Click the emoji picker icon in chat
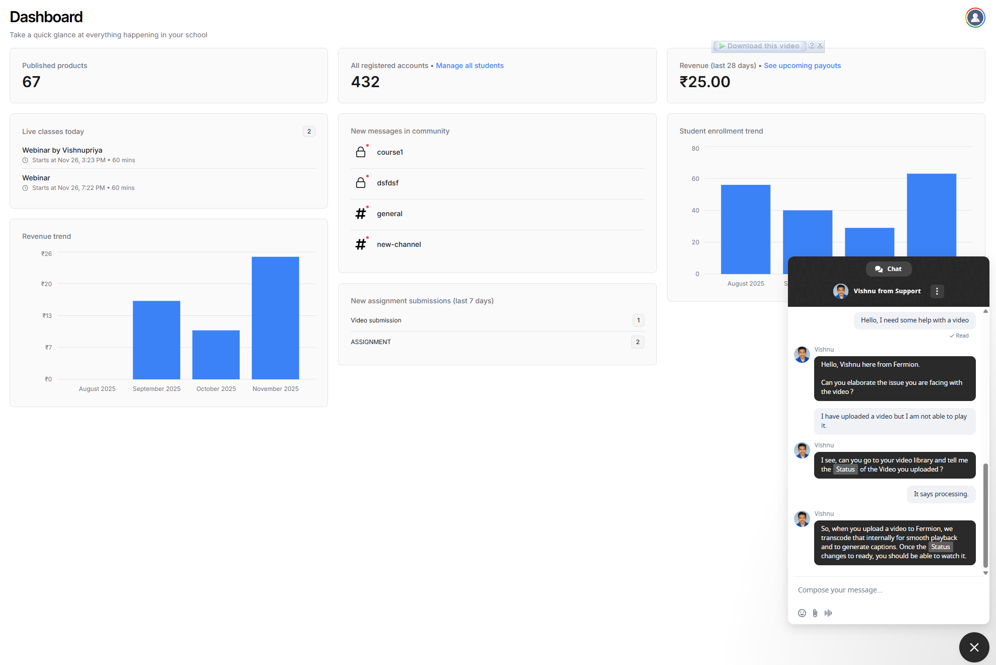This screenshot has height=665, width=996. point(802,613)
